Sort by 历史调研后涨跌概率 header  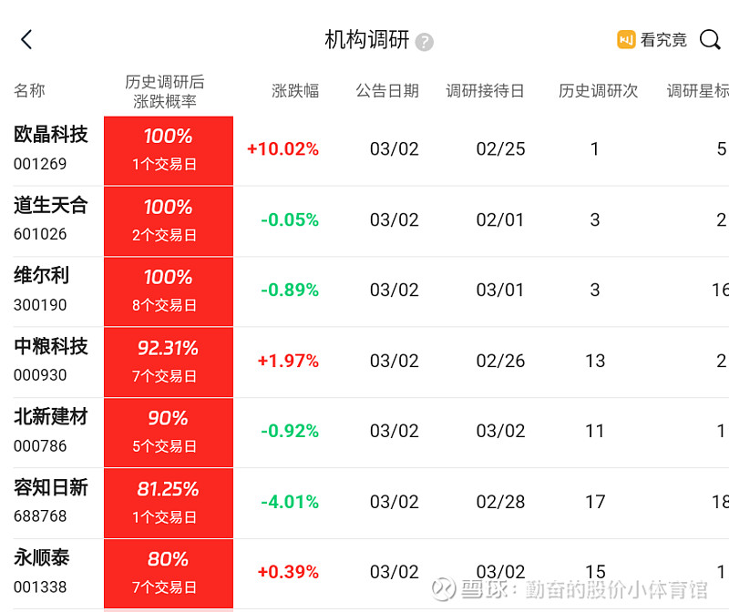pos(165,92)
